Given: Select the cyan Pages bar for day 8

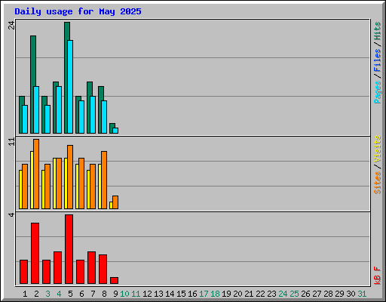Looking at the screenshot, I should pyautogui.click(x=104, y=117).
